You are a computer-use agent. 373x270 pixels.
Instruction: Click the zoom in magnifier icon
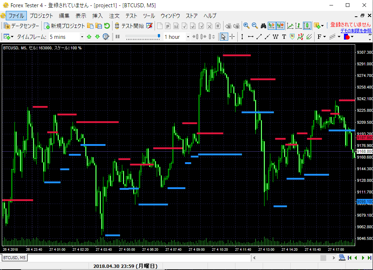coord(246,26)
